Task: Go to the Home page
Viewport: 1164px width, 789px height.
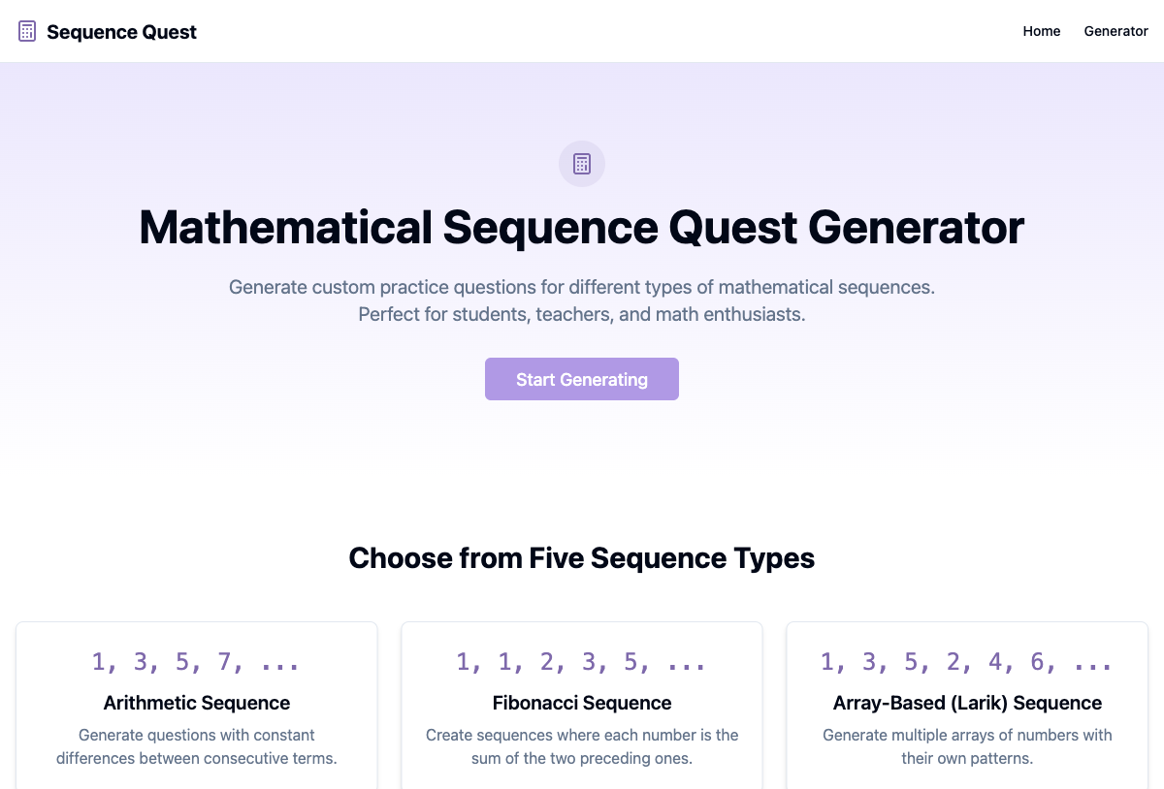Action: pos(1042,31)
